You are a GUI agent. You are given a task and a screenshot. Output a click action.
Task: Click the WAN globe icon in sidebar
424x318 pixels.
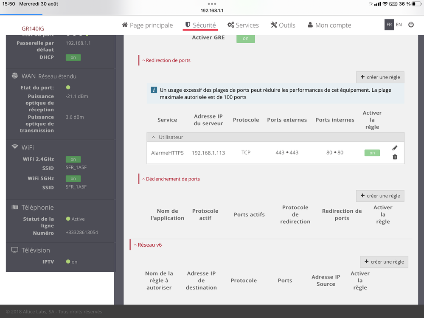15,76
